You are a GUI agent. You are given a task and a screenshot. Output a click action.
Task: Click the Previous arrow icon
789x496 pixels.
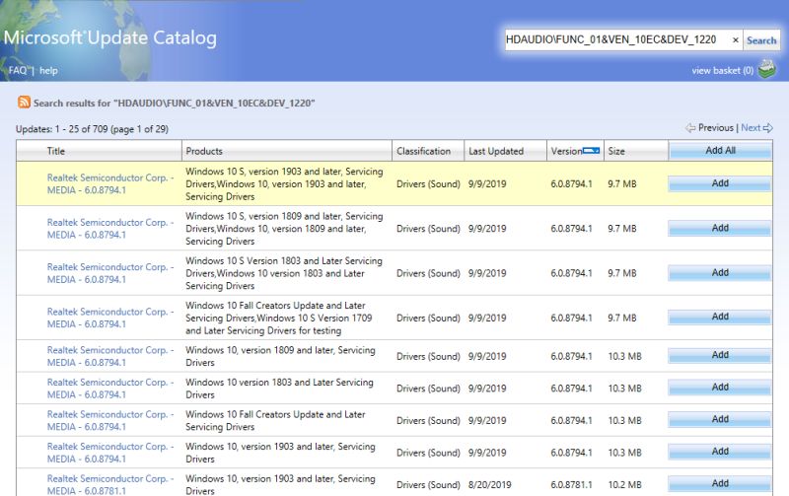pos(690,128)
